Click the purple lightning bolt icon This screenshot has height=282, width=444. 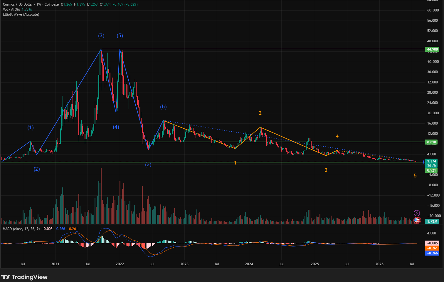[x=417, y=213]
